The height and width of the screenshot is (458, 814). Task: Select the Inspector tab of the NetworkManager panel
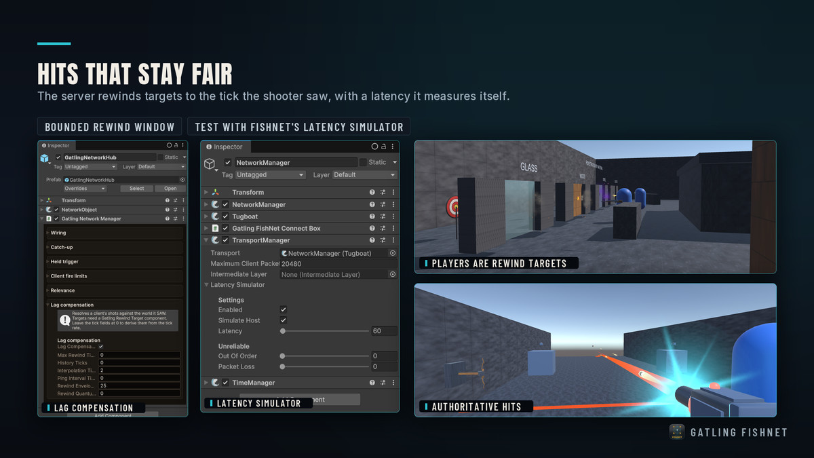point(225,147)
